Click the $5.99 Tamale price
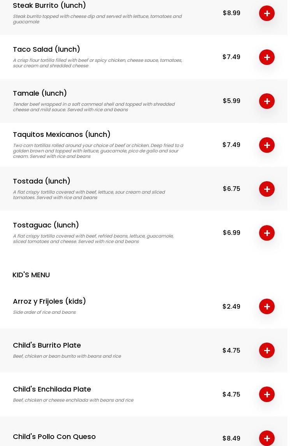The height and width of the screenshot is (446, 300). tap(231, 101)
